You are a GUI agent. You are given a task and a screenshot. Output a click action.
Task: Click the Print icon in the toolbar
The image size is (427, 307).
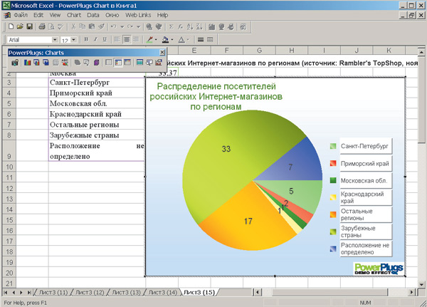42,26
